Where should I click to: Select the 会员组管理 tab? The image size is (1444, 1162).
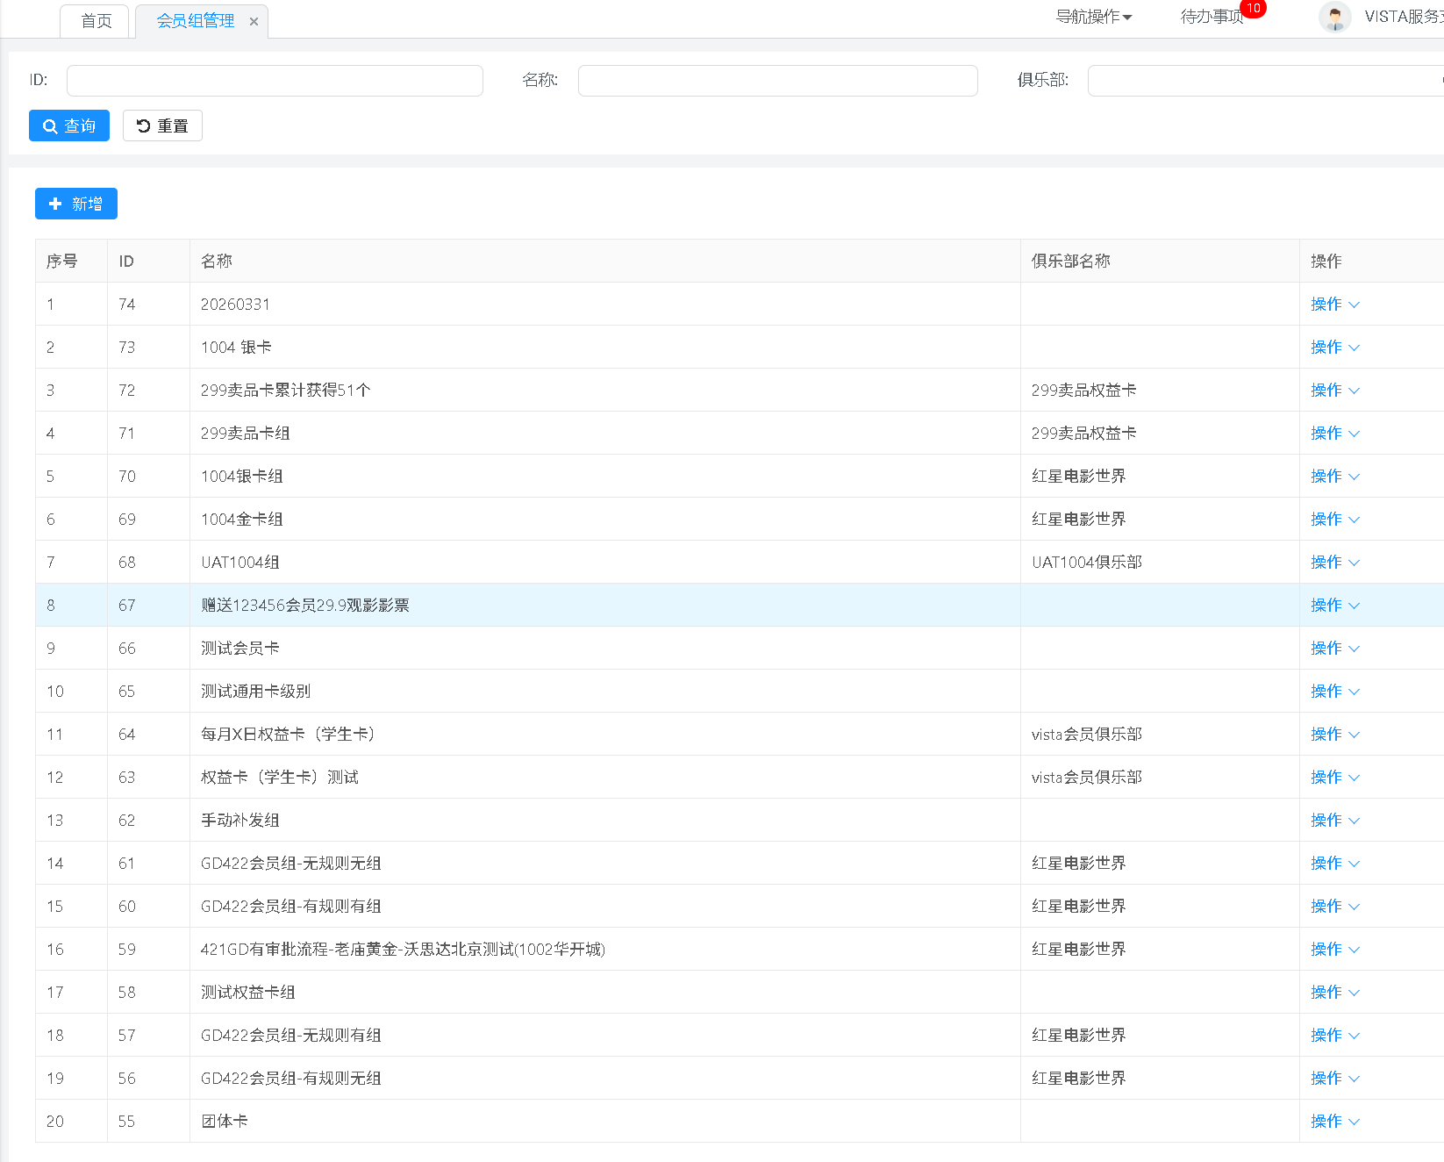point(196,21)
